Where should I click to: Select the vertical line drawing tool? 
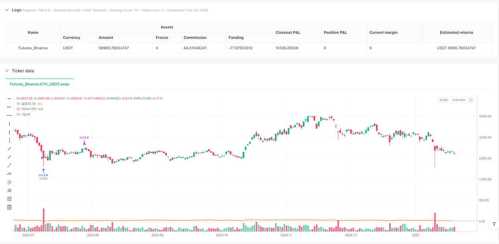[9, 124]
